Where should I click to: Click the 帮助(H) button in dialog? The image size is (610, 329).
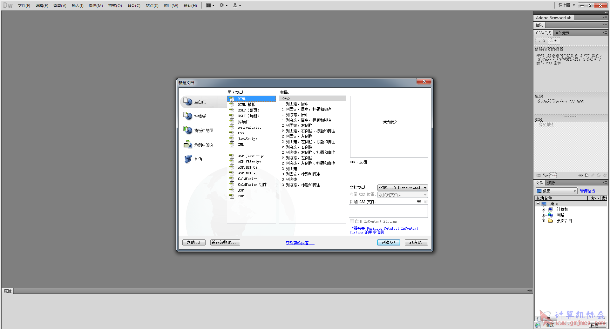tap(193, 242)
